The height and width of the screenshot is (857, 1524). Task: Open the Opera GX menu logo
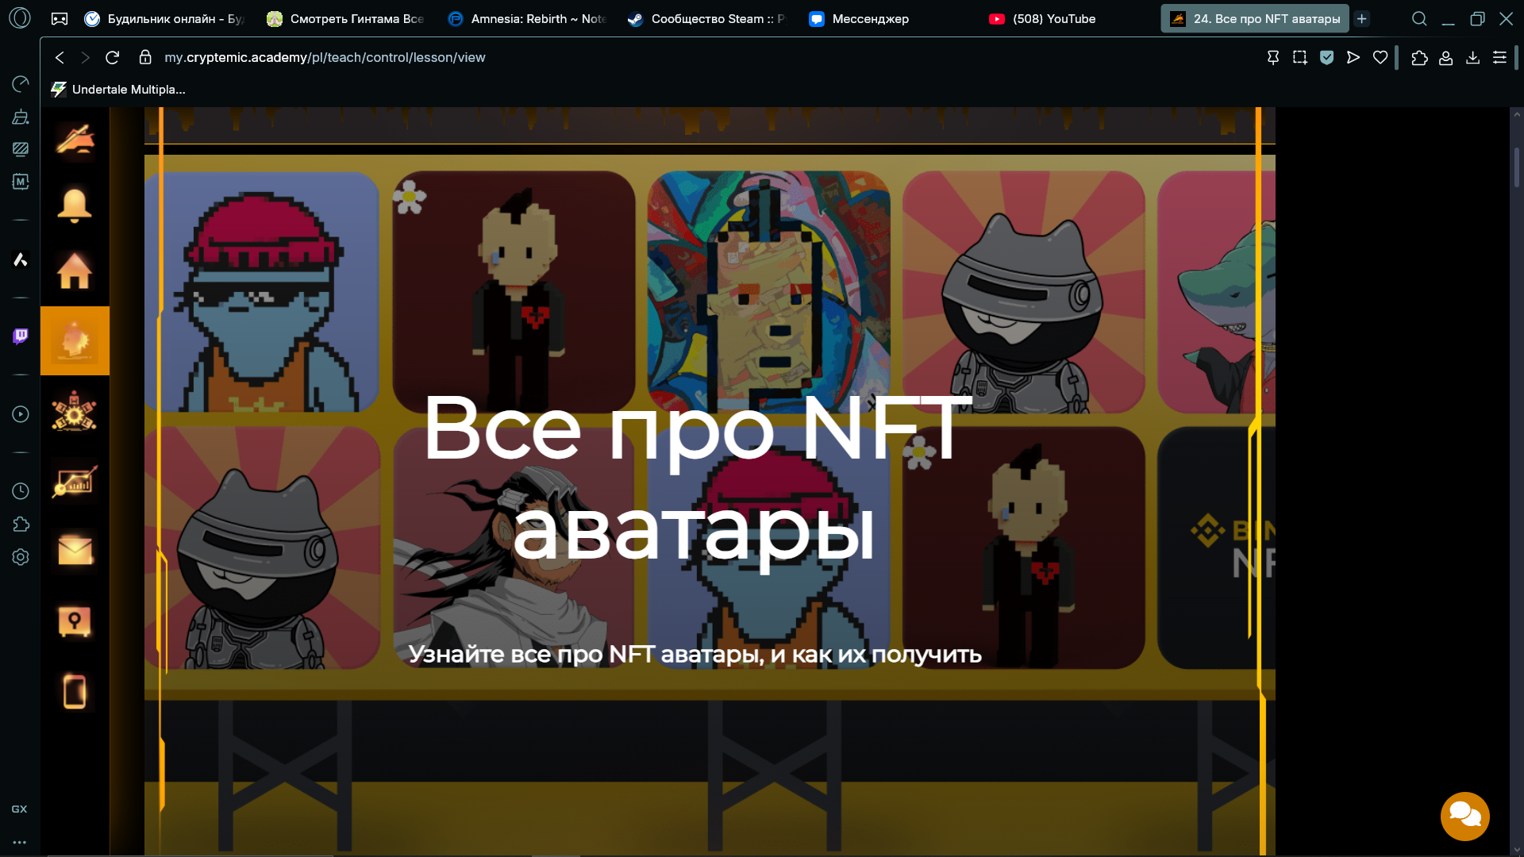[20, 17]
